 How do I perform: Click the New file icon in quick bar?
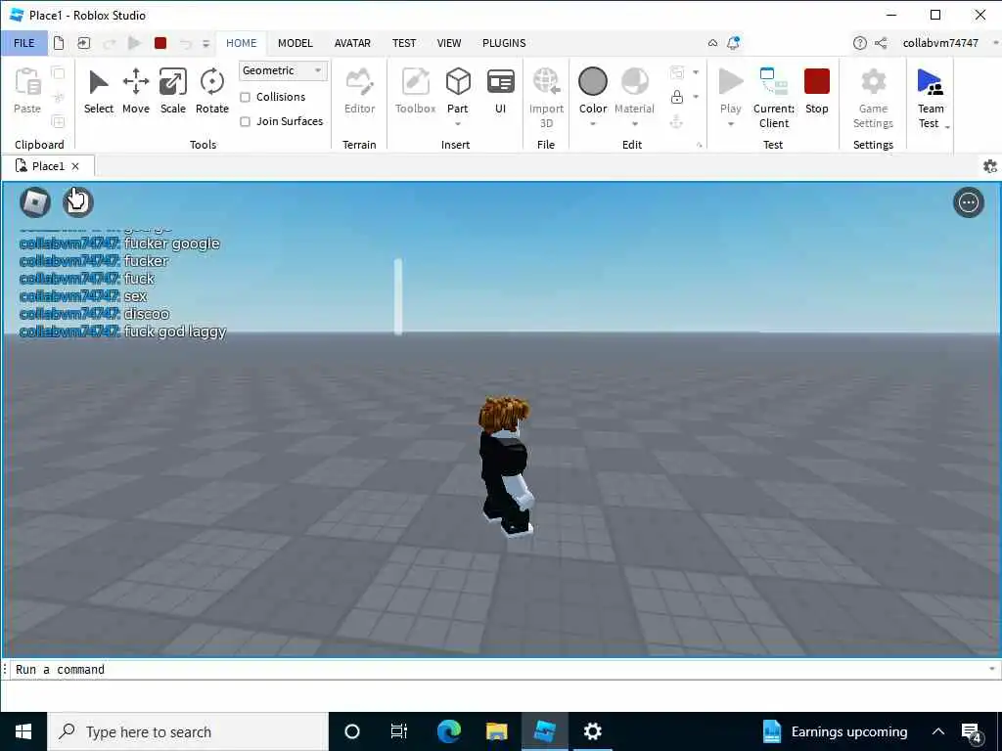[x=59, y=43]
